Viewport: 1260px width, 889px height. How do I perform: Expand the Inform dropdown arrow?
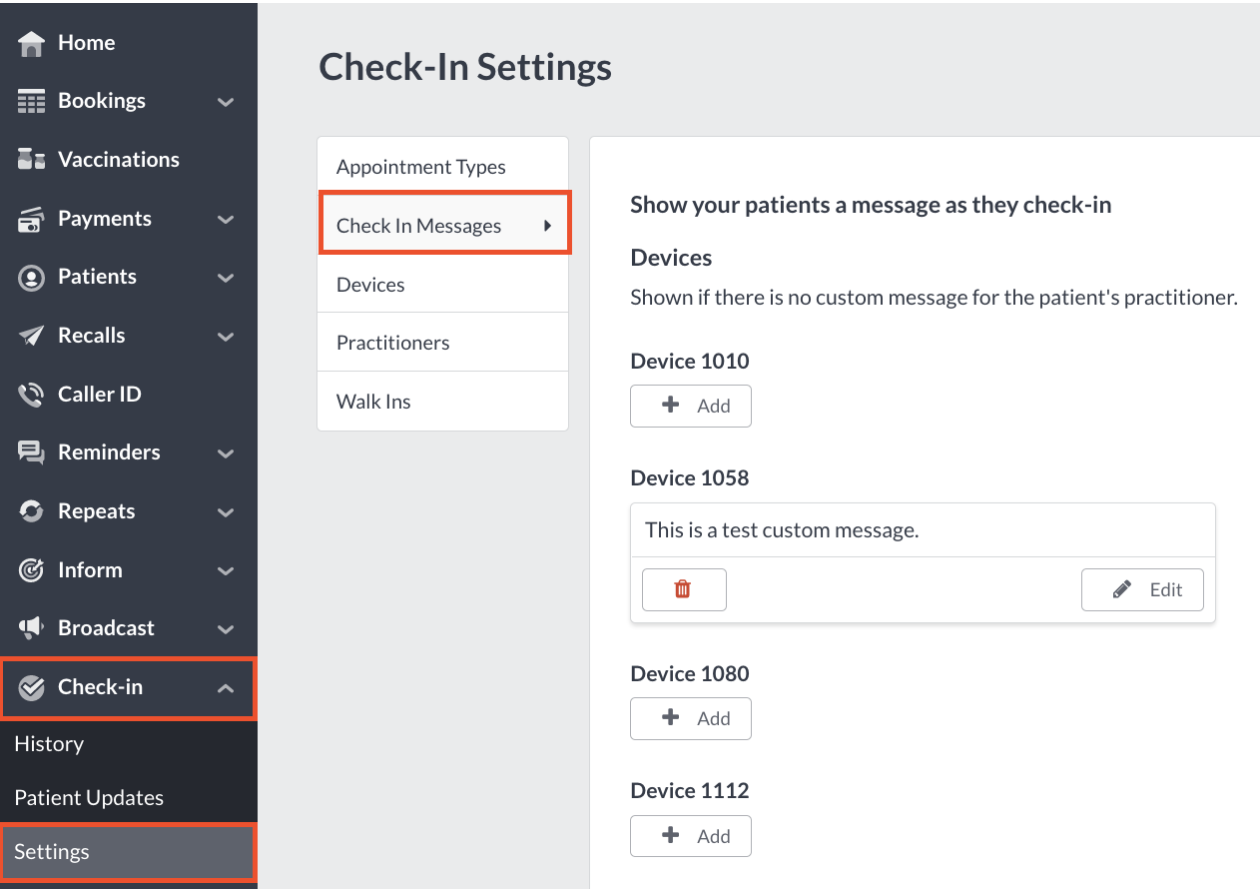click(x=226, y=569)
